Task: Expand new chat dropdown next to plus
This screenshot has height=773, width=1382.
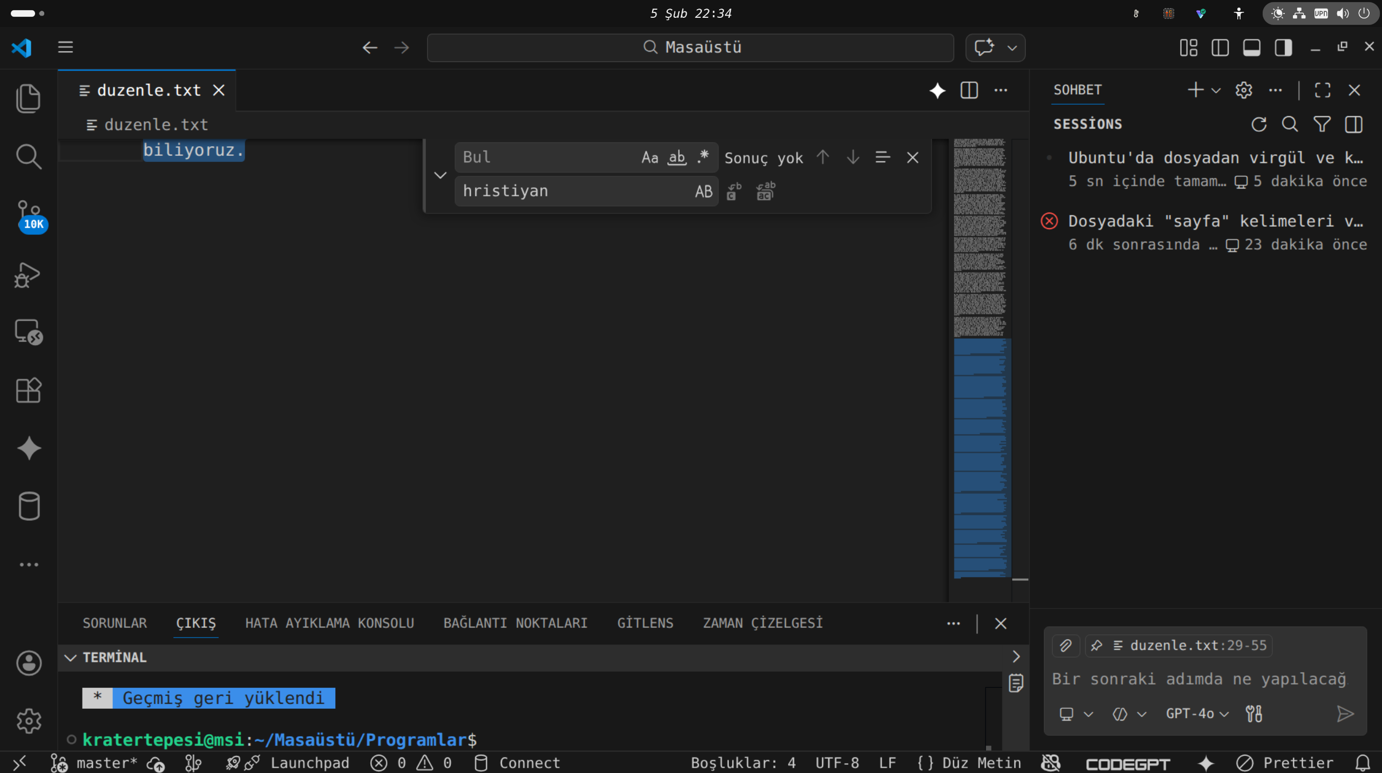Action: [x=1216, y=91]
